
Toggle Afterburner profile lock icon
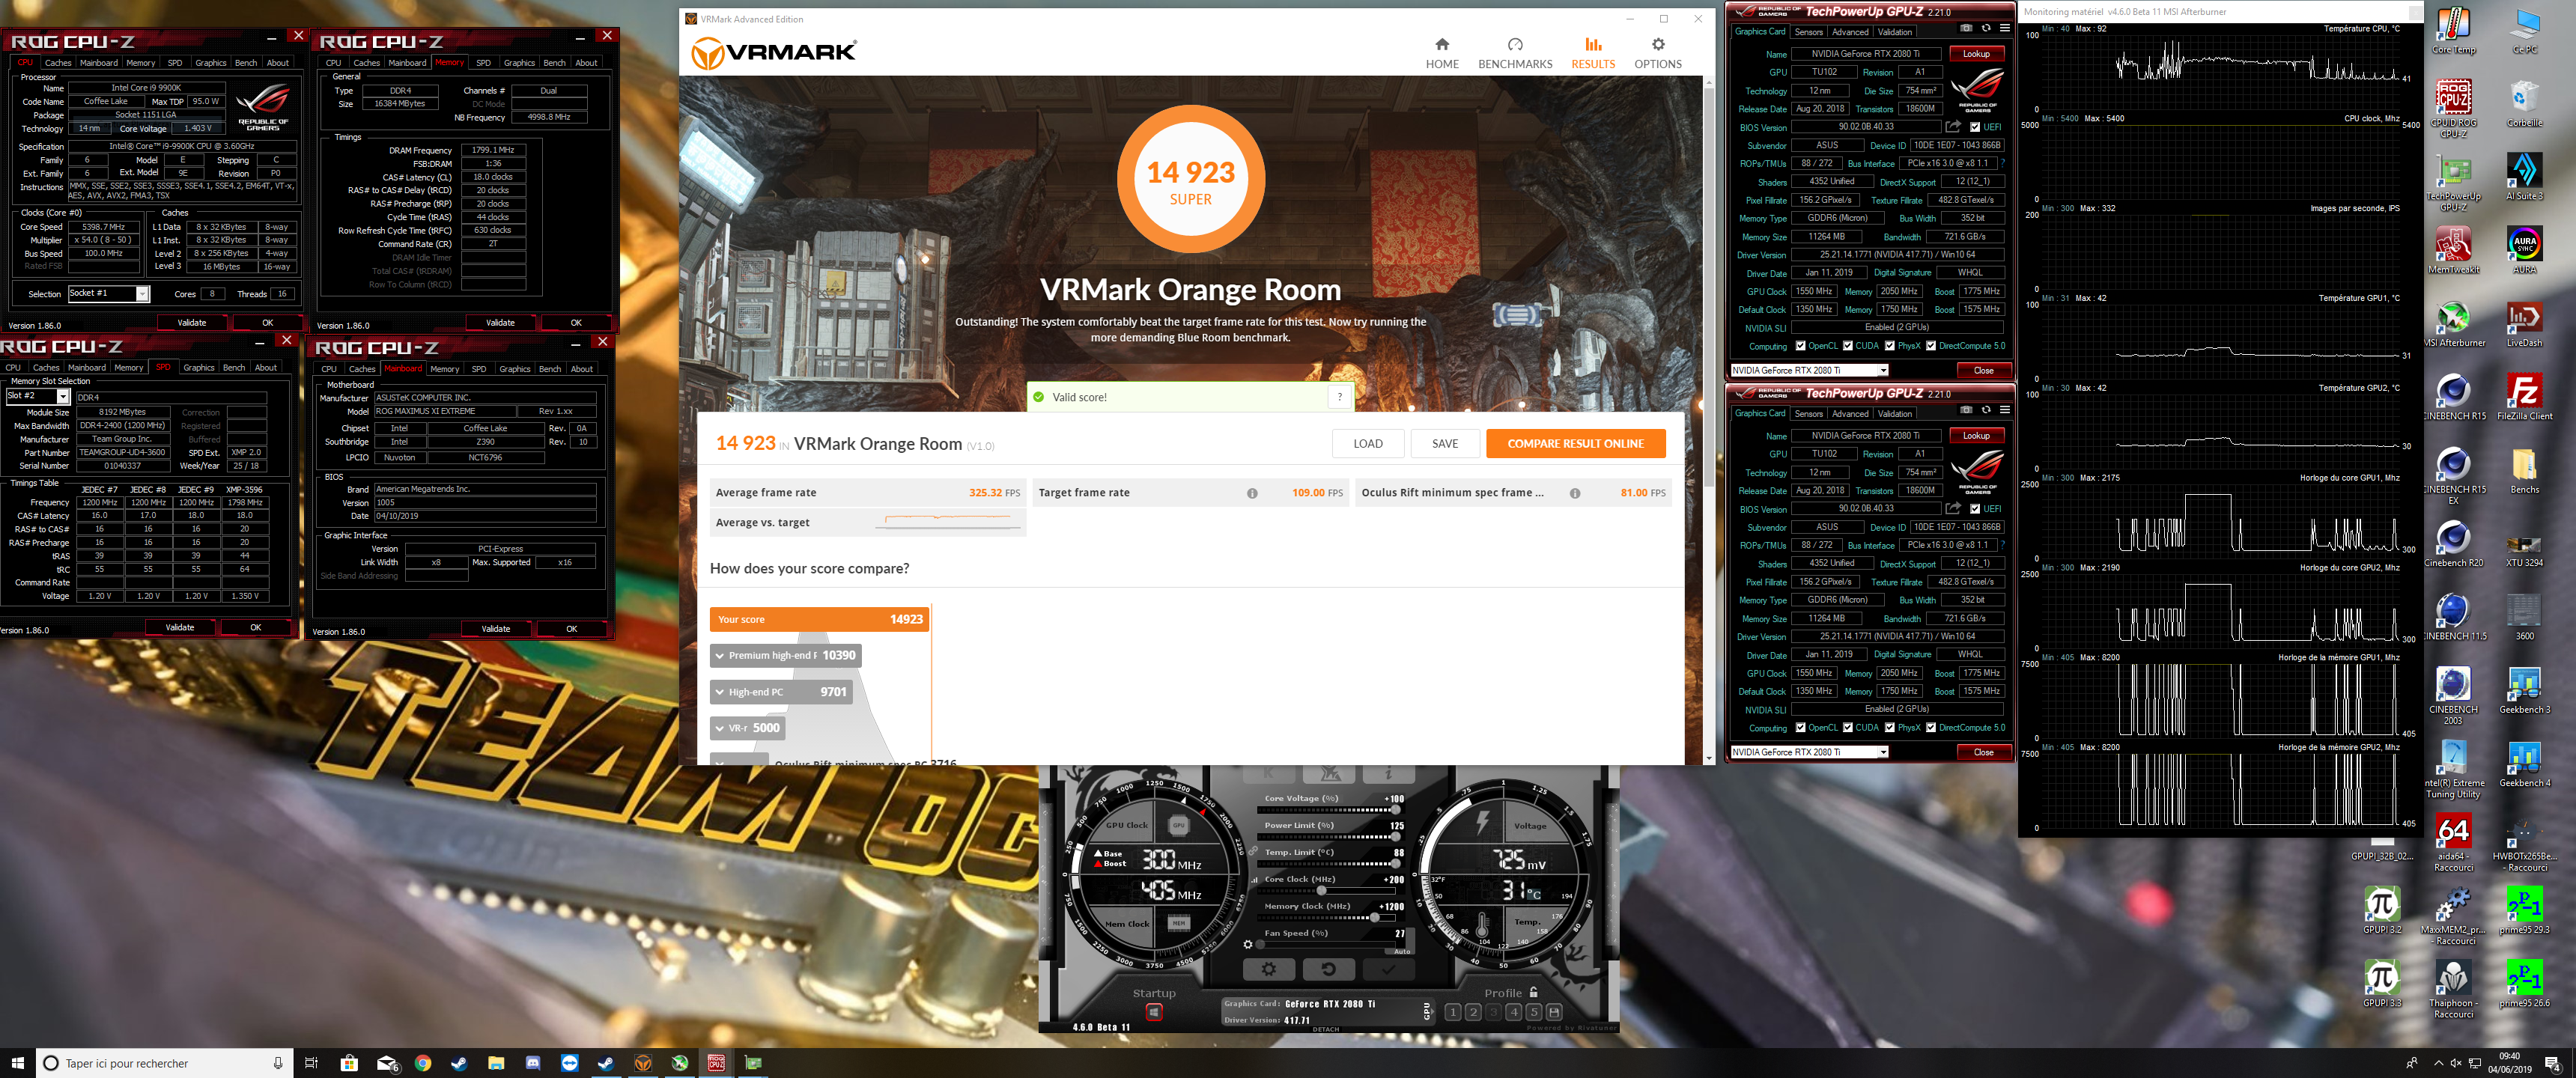point(1533,992)
